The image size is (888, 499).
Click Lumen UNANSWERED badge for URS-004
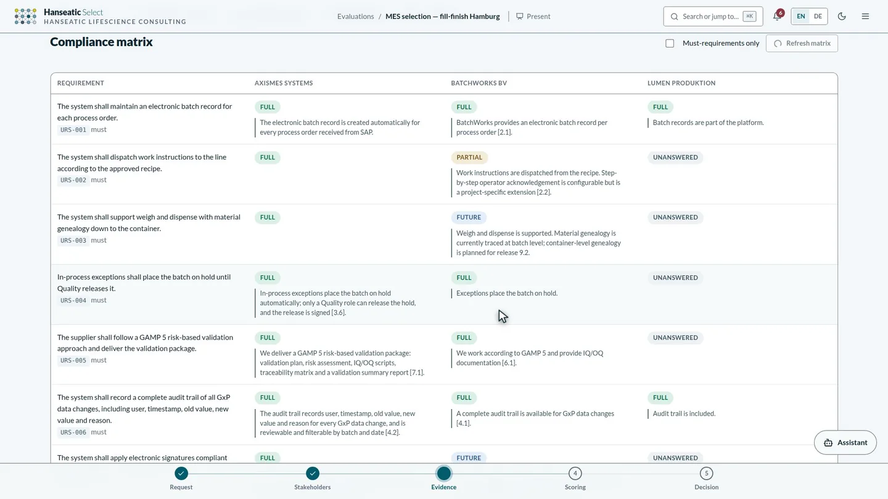pos(675,278)
